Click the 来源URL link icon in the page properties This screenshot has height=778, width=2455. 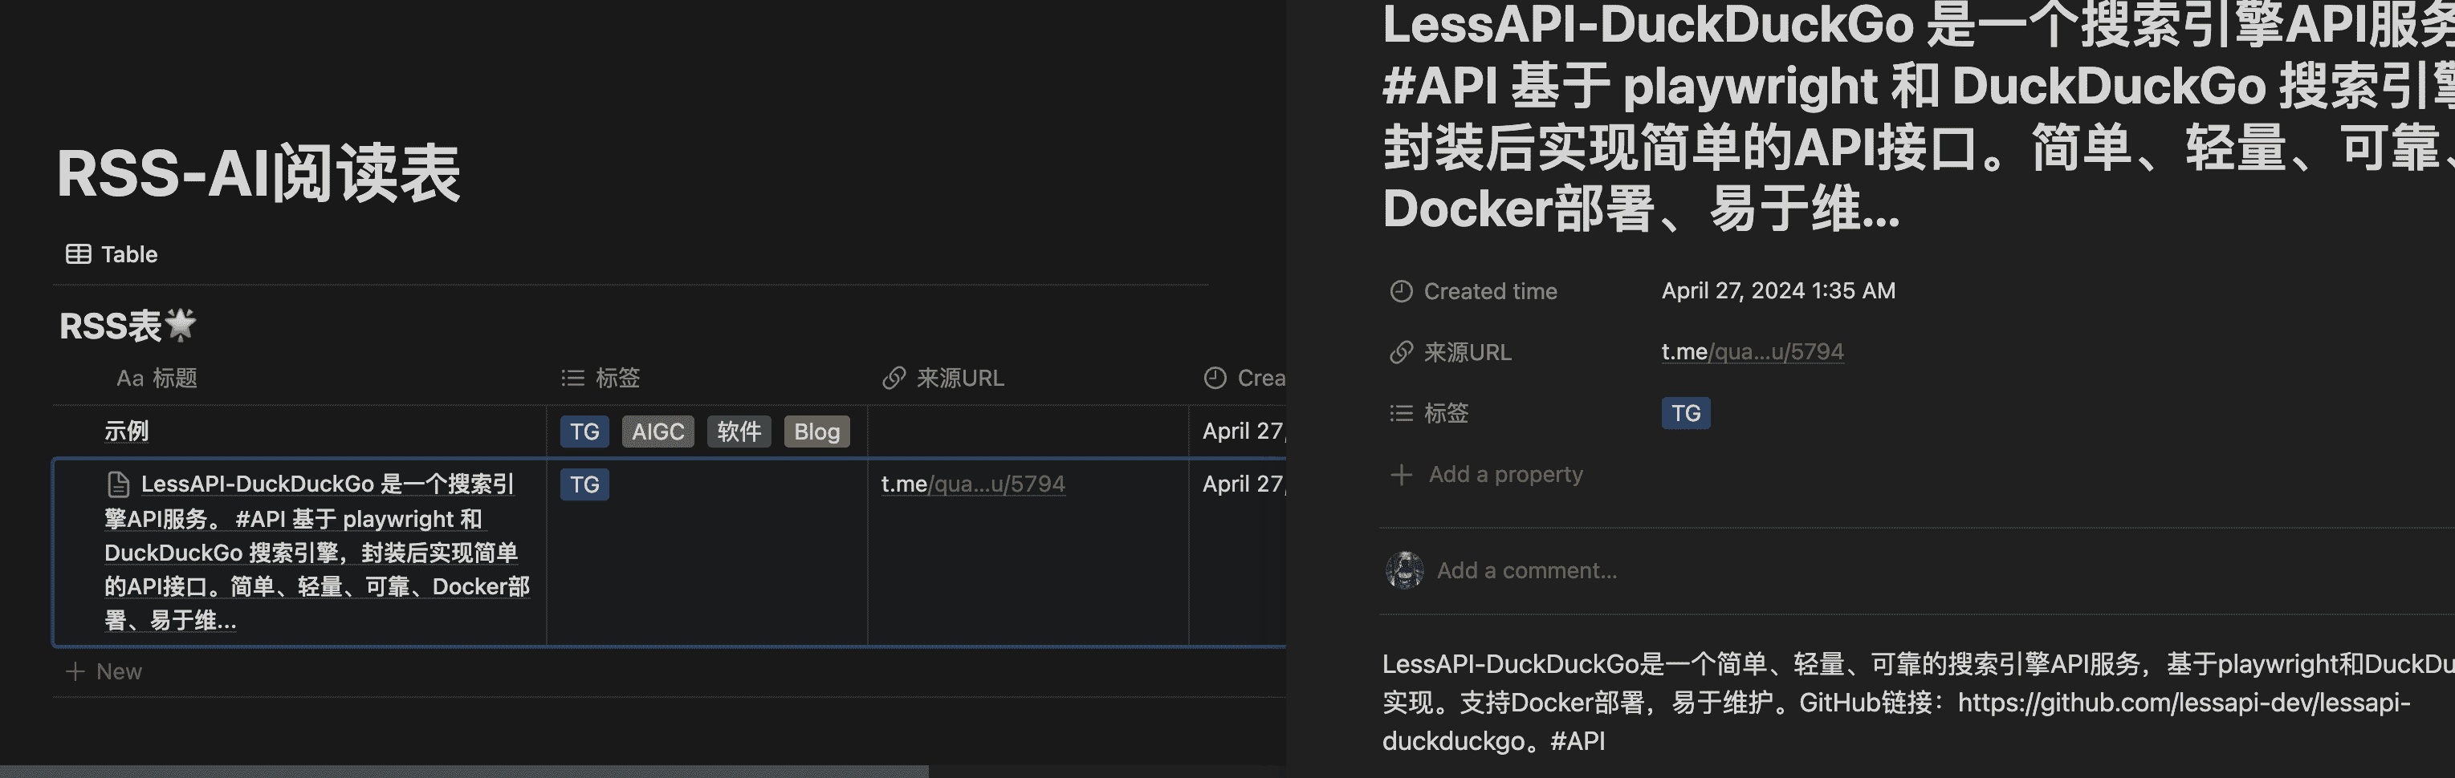(1401, 352)
